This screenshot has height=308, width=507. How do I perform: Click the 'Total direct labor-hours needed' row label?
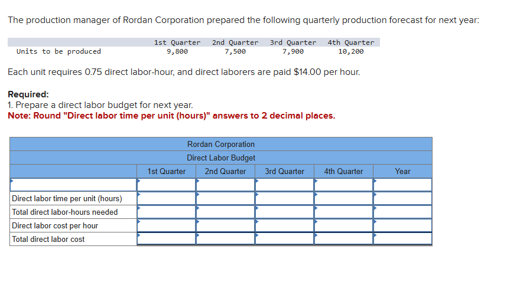[64, 212]
